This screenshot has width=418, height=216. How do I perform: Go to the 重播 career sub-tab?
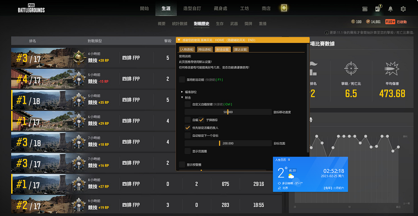coord(262,24)
